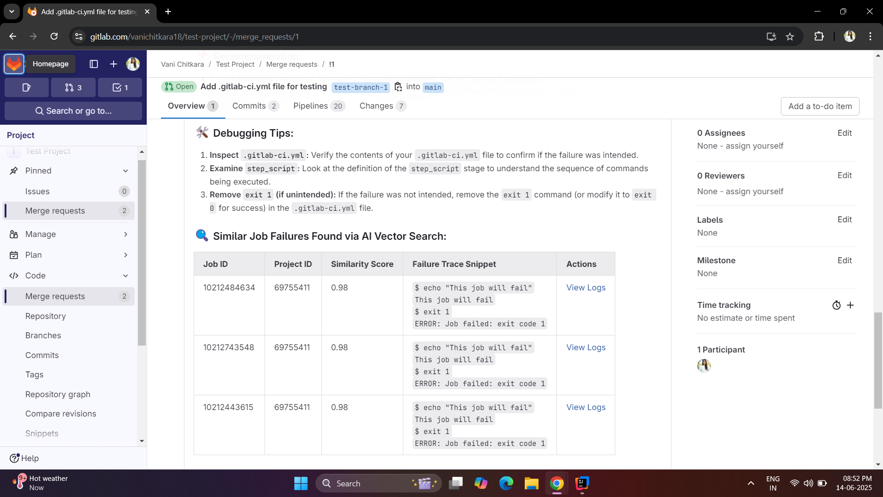883x497 pixels.
Task: Click the create new plus icon
Action: [x=114, y=64]
